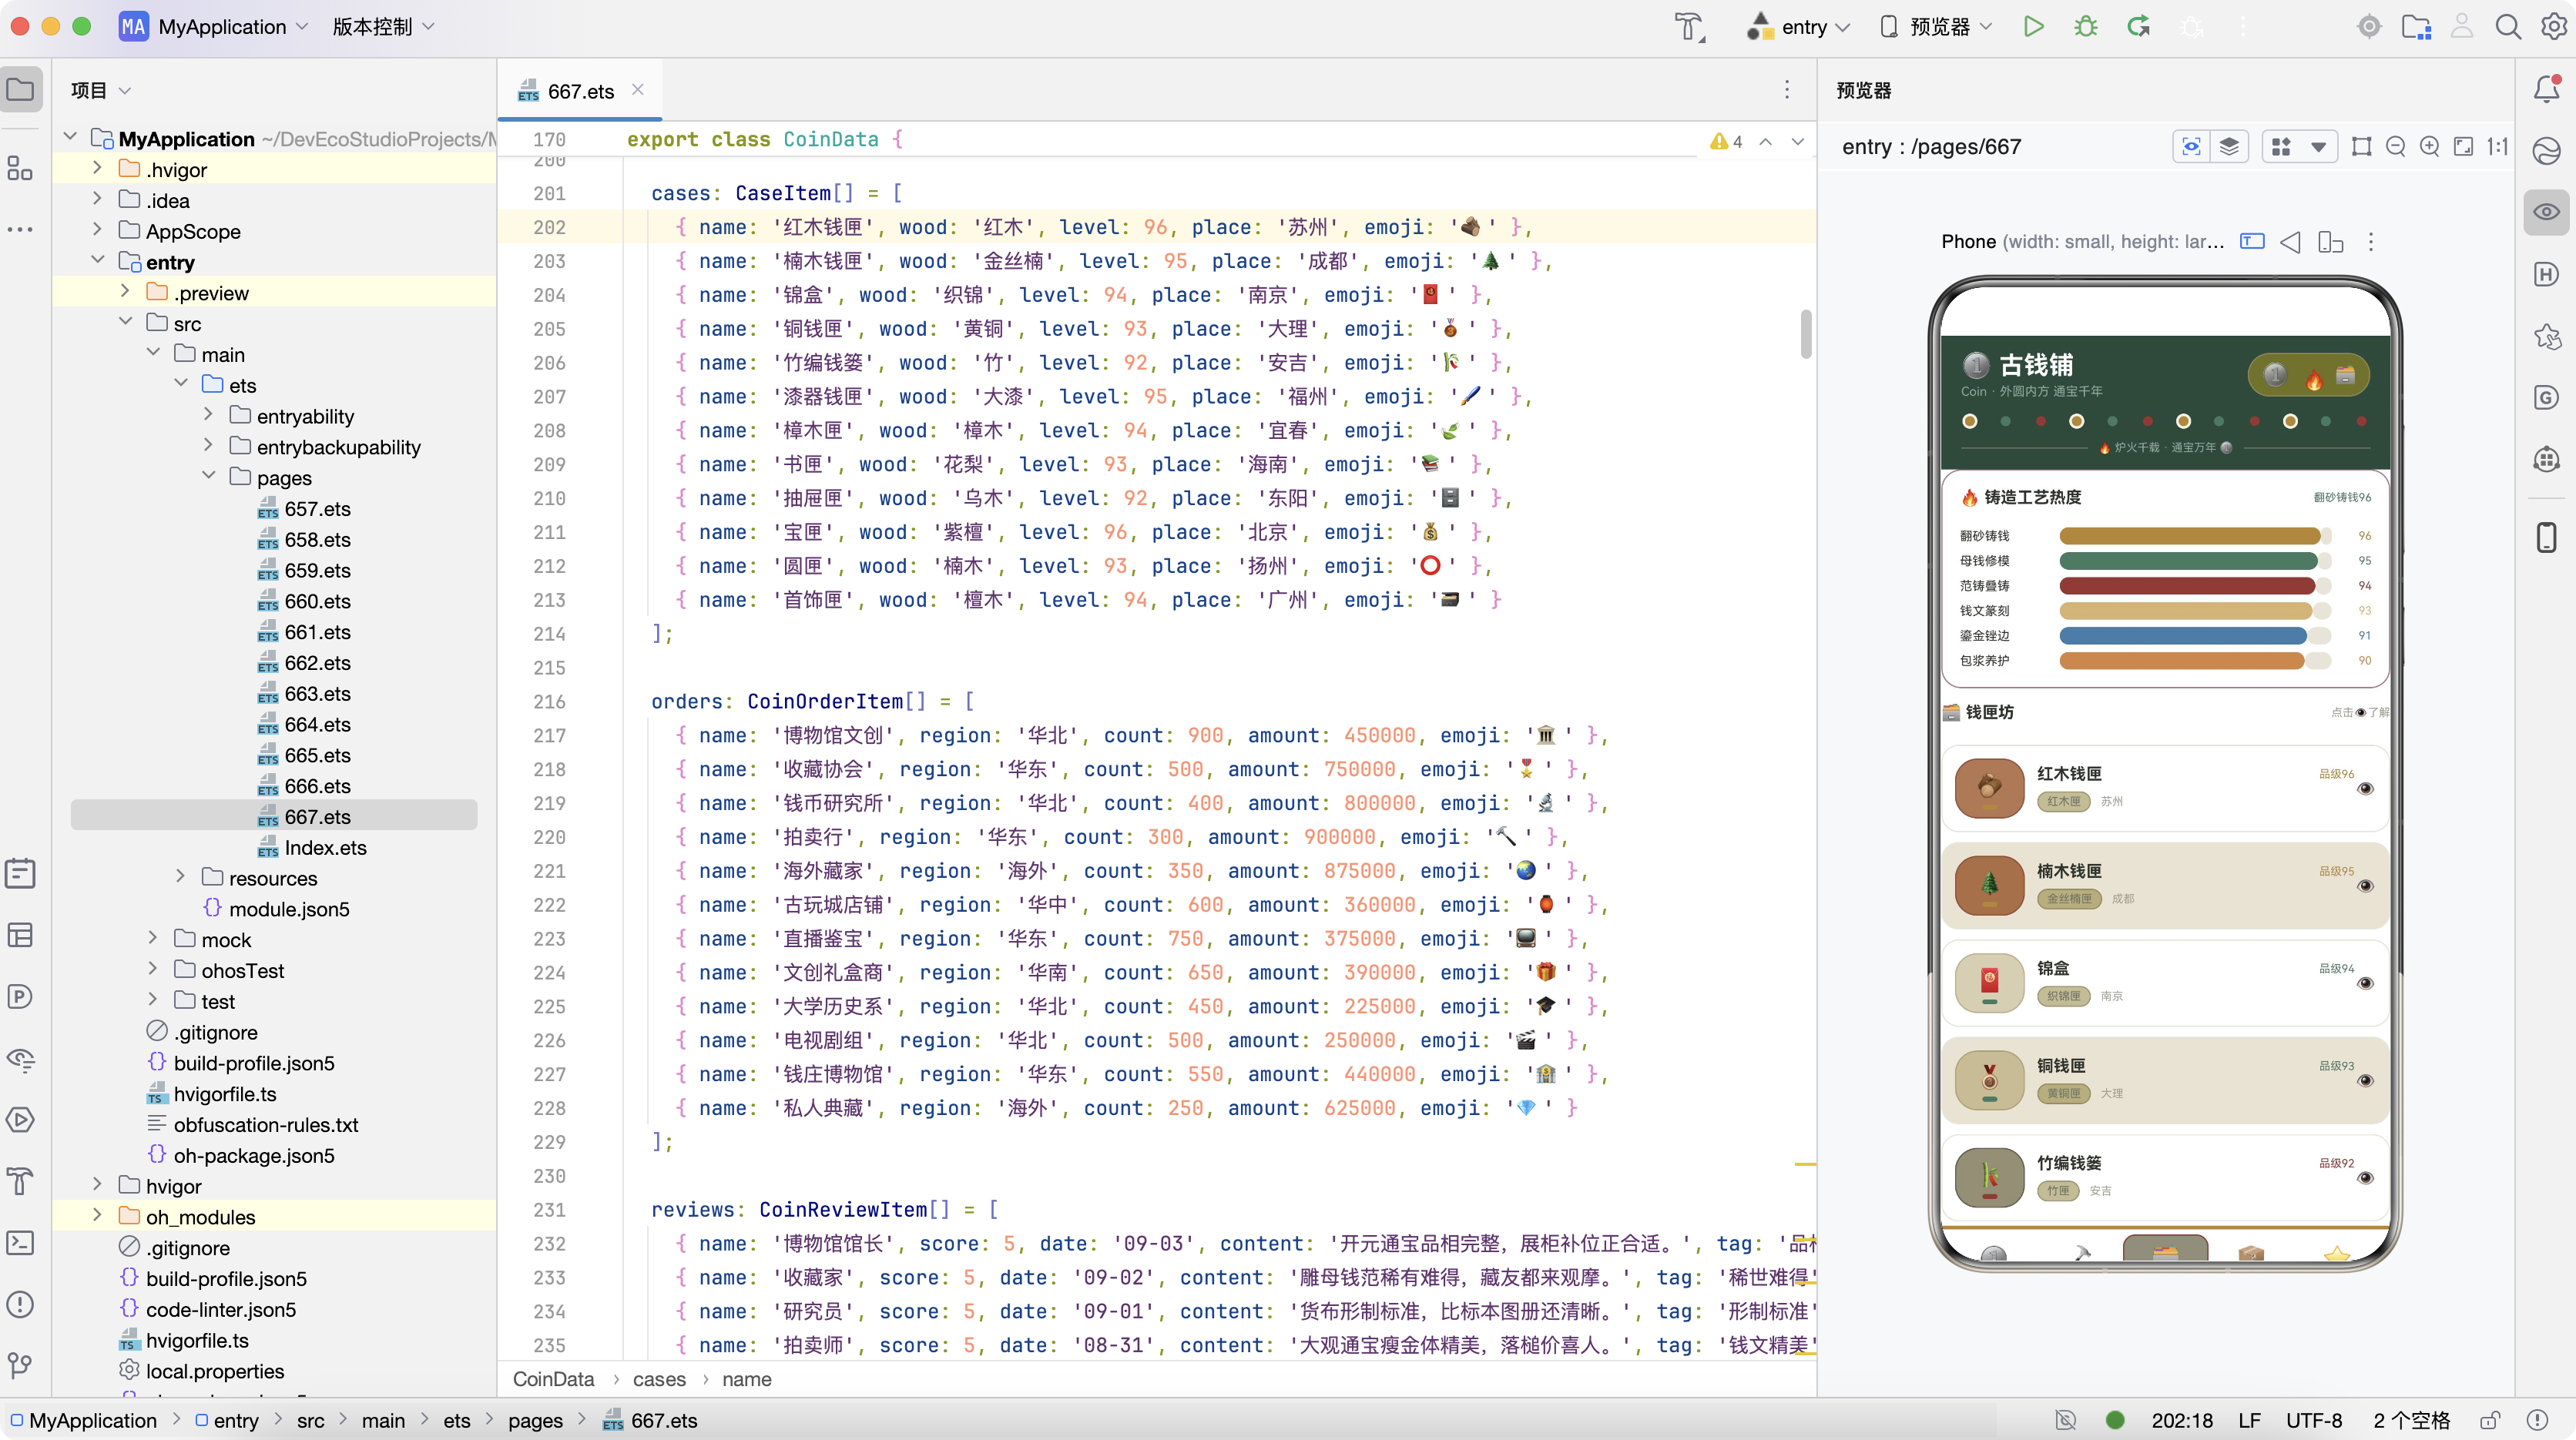Expand the oh_modules folder
Viewport: 2576px width, 1440px height.
[97, 1215]
